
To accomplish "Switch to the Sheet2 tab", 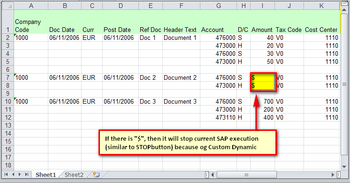I will tap(74, 175).
